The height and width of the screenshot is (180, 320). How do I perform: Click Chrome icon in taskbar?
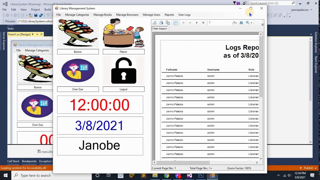(166, 175)
